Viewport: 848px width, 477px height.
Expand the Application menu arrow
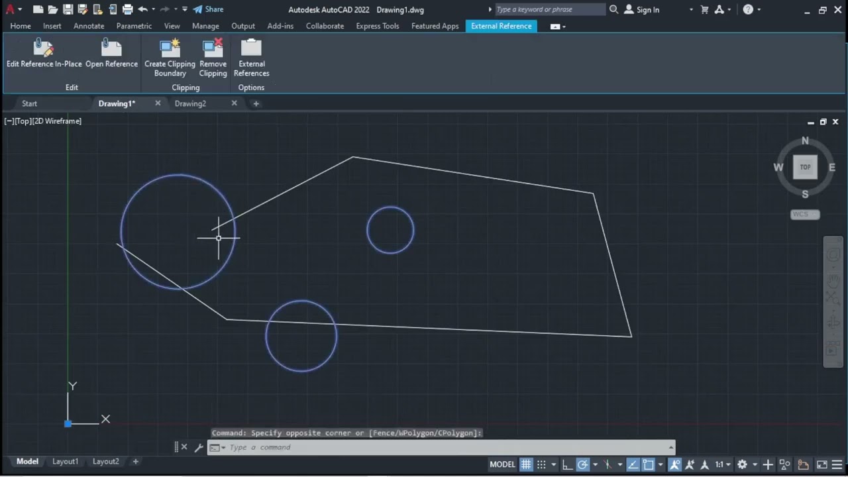pyautogui.click(x=20, y=10)
